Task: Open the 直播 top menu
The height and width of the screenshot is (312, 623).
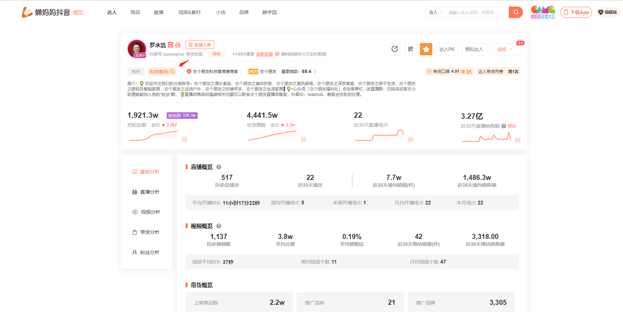Action: tap(158, 12)
